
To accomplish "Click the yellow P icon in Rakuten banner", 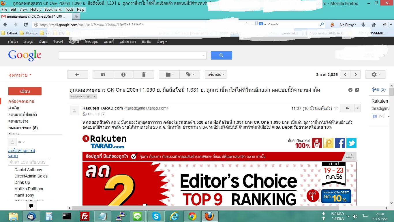I will point(328,143).
